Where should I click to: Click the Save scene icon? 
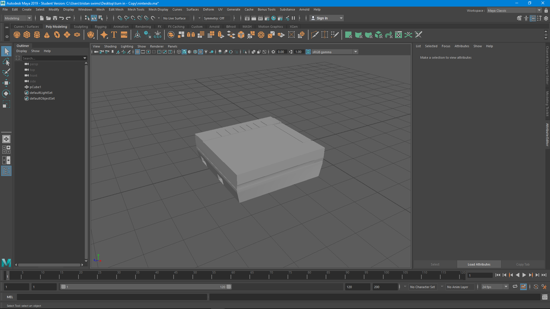coord(55,18)
